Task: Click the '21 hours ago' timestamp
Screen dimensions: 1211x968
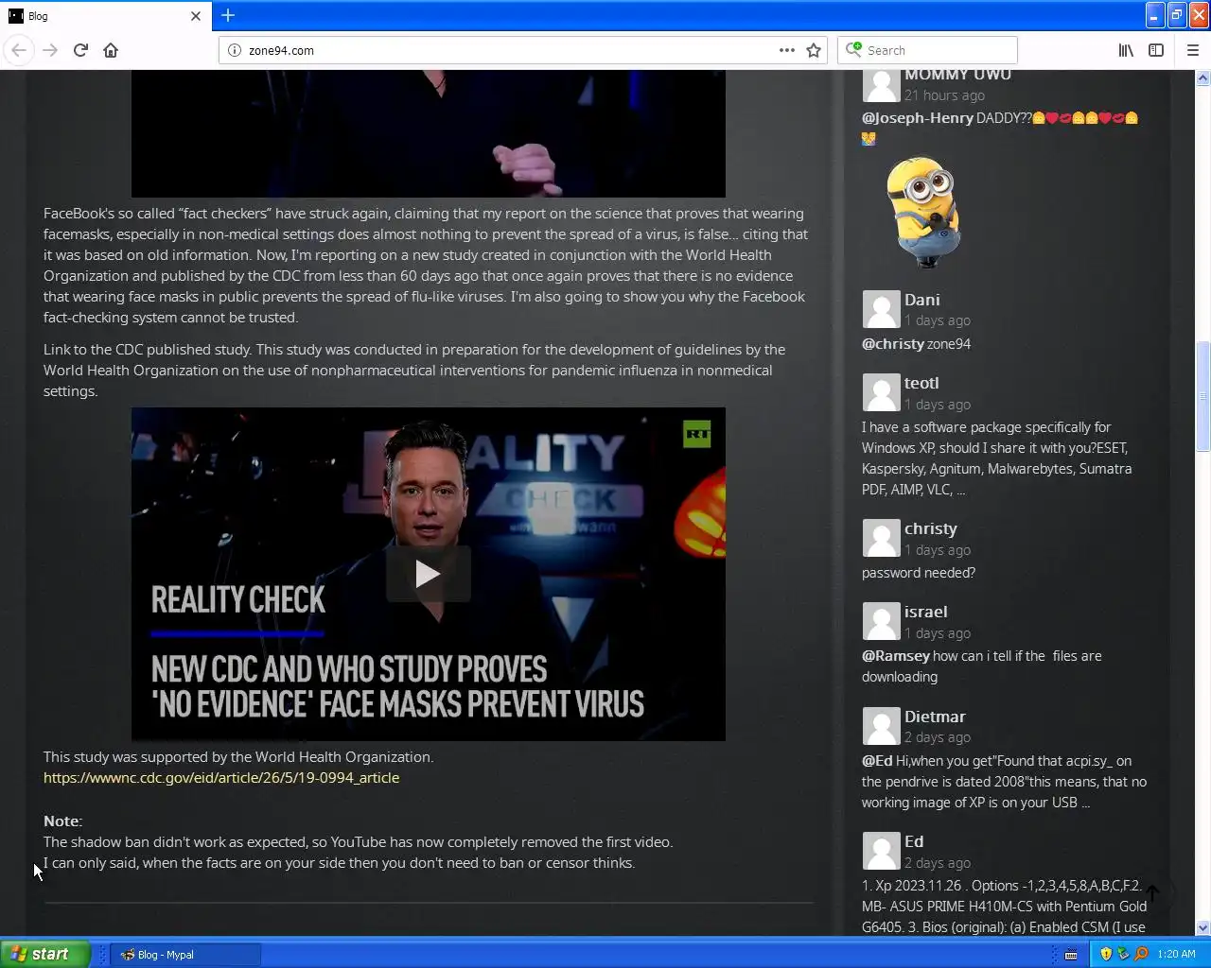Action: [944, 95]
